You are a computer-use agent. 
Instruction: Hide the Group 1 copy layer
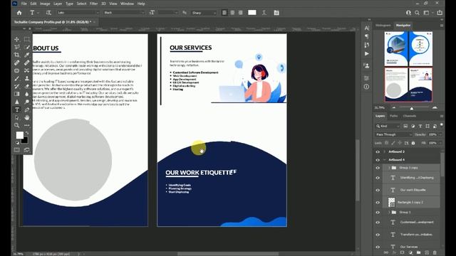coord(378,168)
